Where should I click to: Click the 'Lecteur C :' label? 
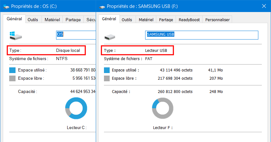click(x=77, y=128)
